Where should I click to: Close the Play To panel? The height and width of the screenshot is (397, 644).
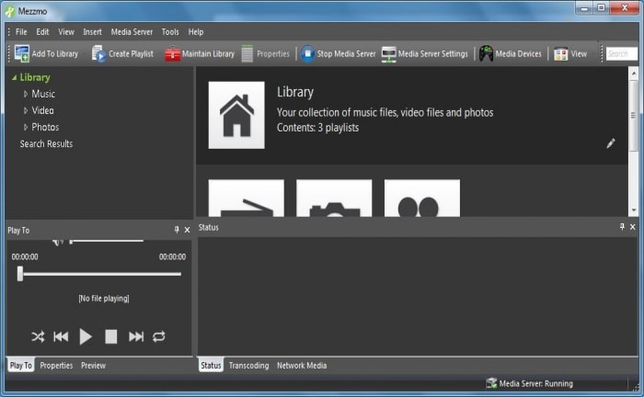click(188, 230)
